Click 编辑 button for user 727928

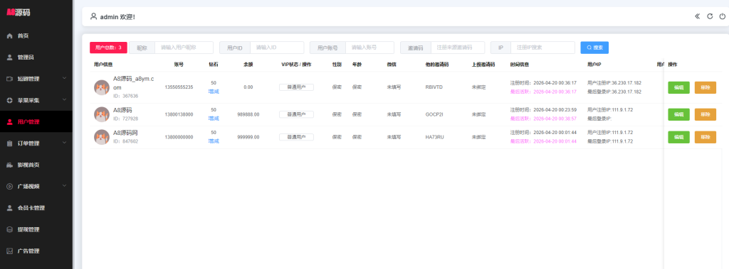(678, 114)
